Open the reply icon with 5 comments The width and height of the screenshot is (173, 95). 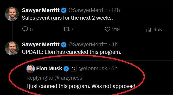[x=25, y=29]
